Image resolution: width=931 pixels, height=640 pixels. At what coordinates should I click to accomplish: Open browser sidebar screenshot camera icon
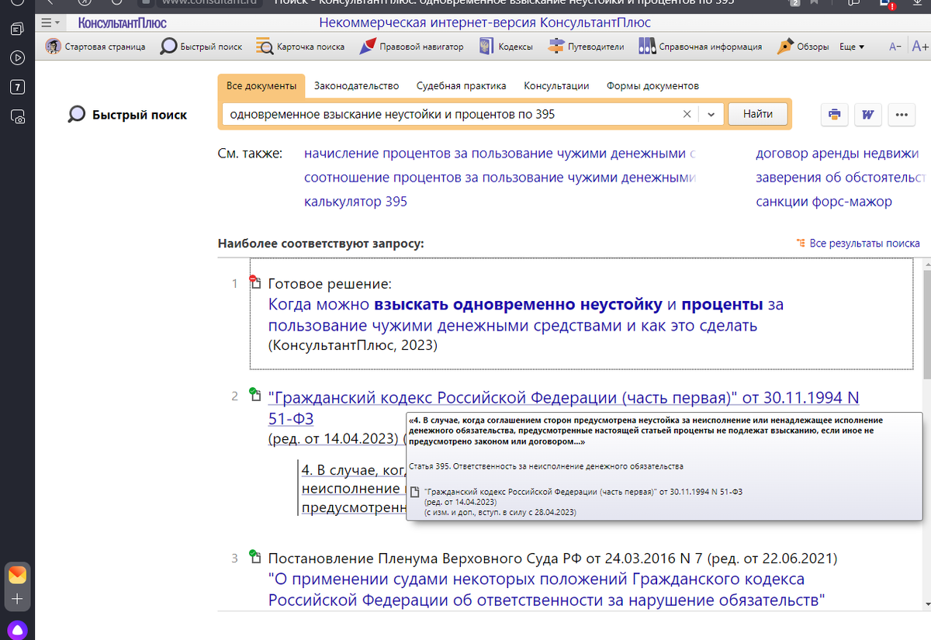(17, 116)
